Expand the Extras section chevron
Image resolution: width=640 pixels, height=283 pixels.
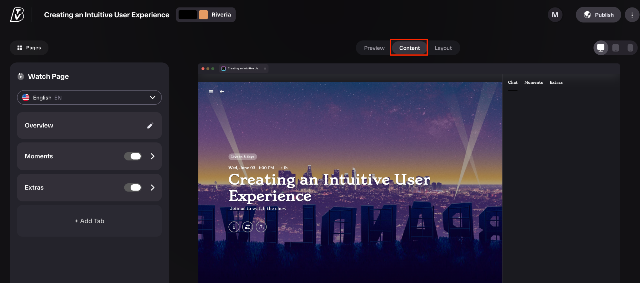click(152, 187)
